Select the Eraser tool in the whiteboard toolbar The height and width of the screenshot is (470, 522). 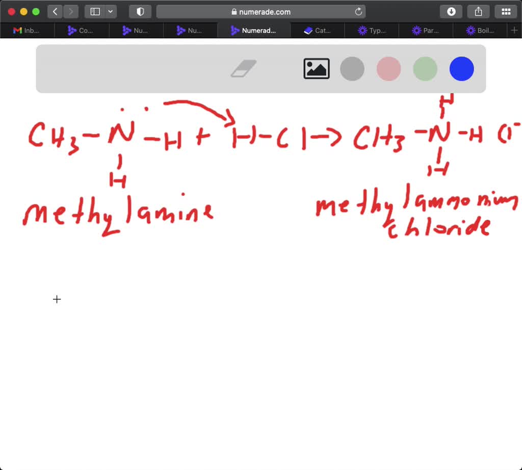243,68
